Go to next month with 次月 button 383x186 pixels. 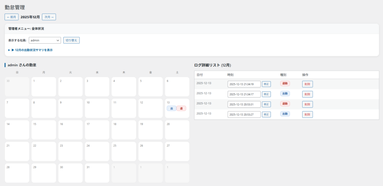click(49, 17)
